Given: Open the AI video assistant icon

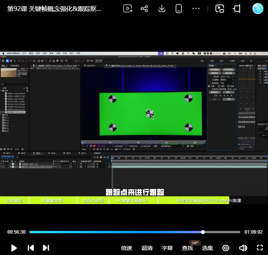Looking at the screenshot, I should pyautogui.click(x=128, y=9).
